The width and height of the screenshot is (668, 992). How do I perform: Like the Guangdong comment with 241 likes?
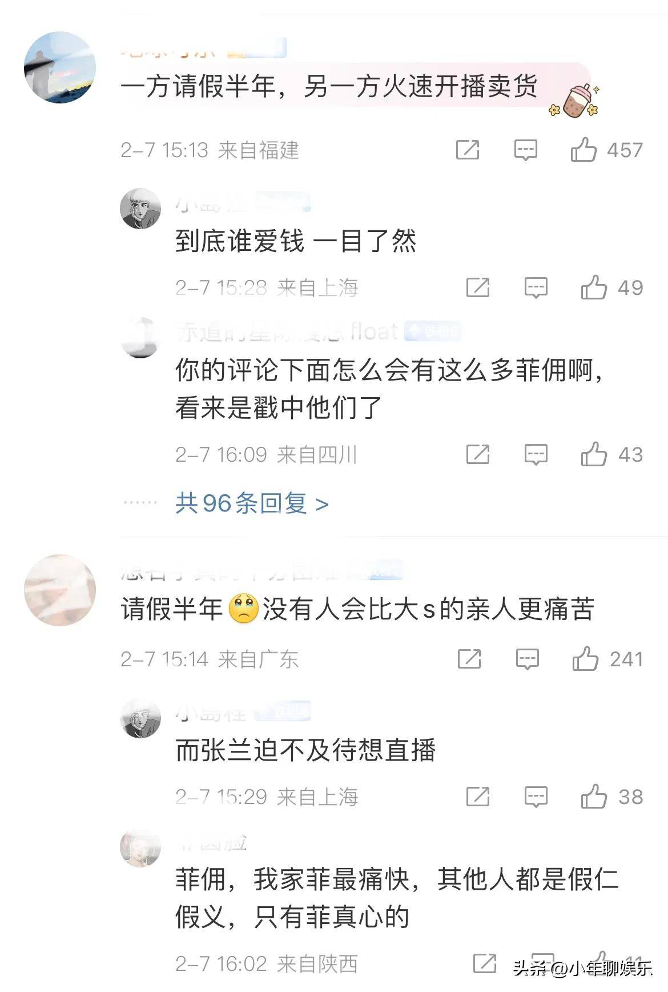585,659
